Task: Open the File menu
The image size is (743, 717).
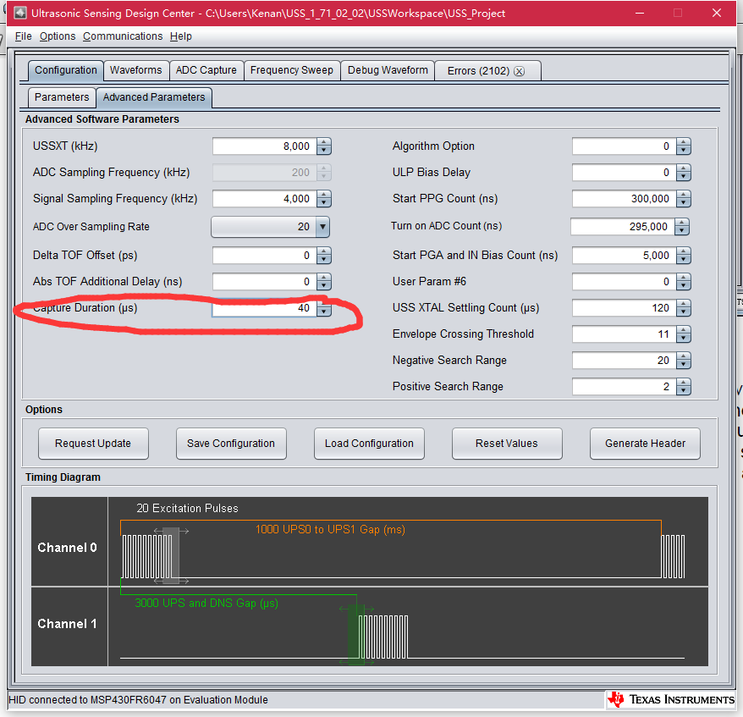Action: [x=23, y=36]
